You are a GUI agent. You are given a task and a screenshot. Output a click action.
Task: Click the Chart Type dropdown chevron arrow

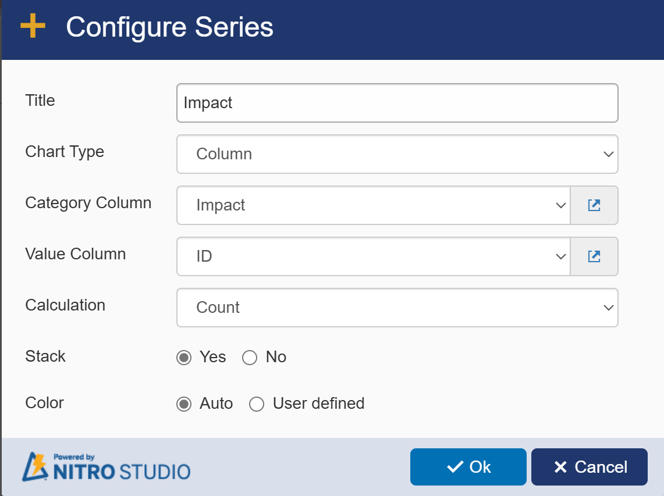tap(609, 154)
